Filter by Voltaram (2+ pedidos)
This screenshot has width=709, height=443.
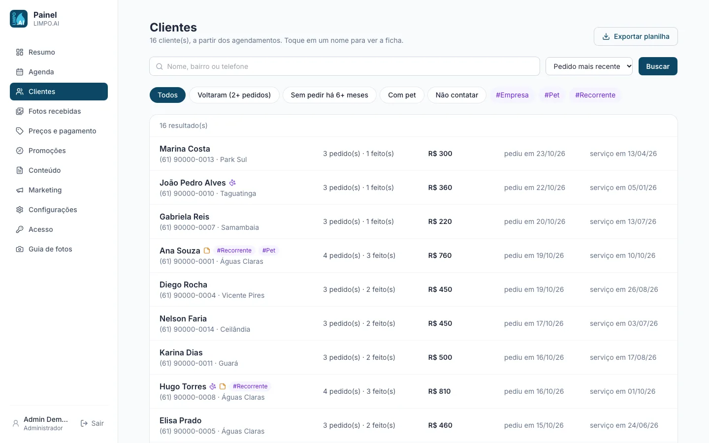(234, 95)
